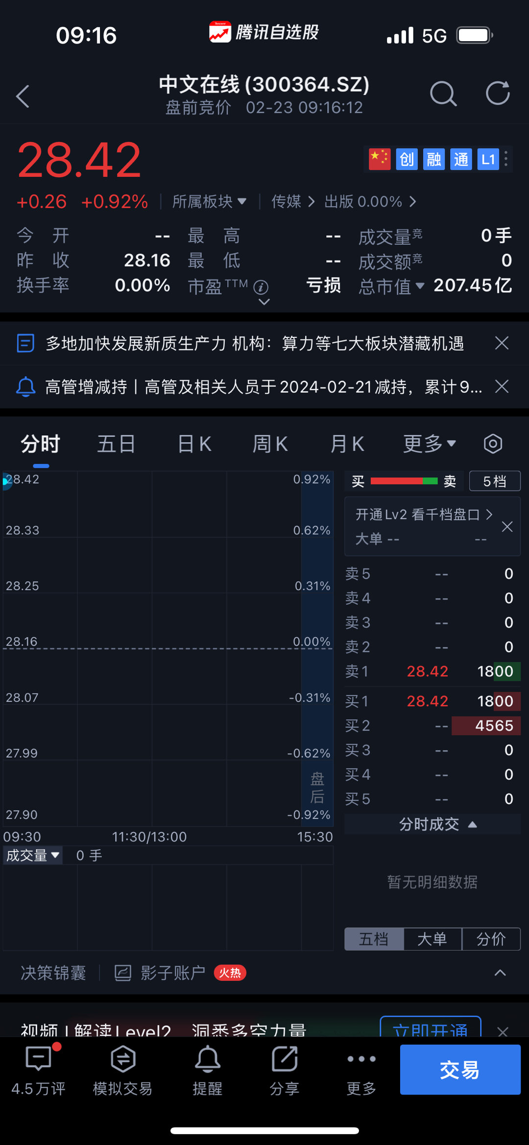
Task: Switch to the 日K tab
Action: pos(194,444)
